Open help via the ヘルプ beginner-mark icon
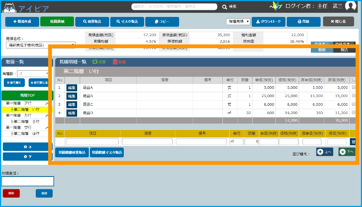 coord(275,6)
